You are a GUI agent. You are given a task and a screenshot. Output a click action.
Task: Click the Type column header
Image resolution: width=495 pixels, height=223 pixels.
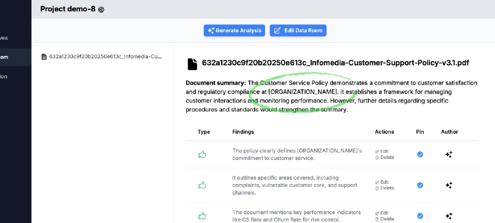(204, 132)
